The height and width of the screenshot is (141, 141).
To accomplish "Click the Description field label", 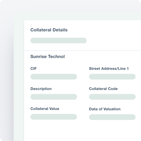I will tap(41, 89).
